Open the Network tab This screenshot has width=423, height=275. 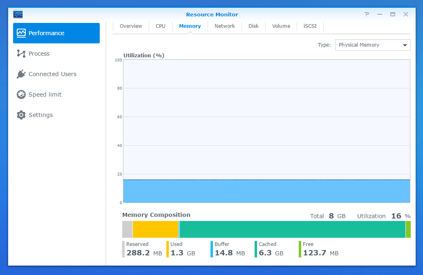coord(225,26)
